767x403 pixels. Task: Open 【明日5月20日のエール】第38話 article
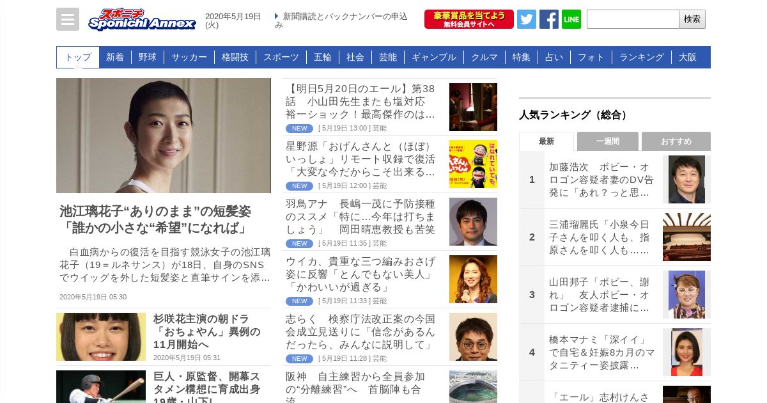point(360,102)
